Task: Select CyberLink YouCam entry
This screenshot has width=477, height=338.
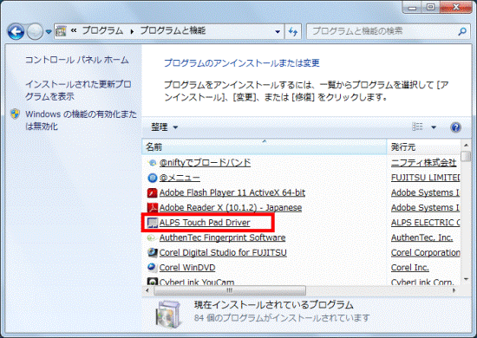Action: pos(197,282)
